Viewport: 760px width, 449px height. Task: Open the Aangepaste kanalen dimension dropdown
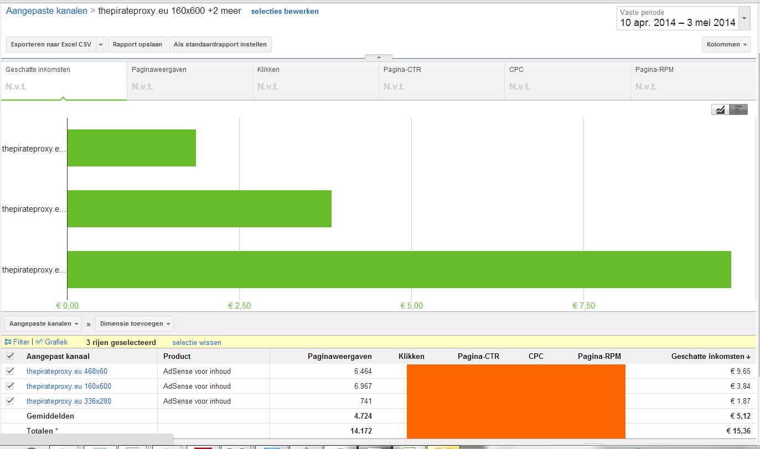(44, 323)
